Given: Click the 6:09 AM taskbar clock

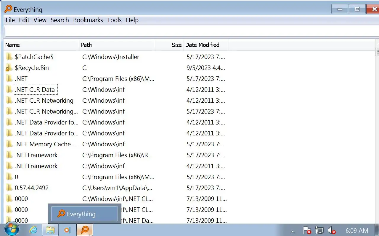Looking at the screenshot, I should click(x=357, y=230).
